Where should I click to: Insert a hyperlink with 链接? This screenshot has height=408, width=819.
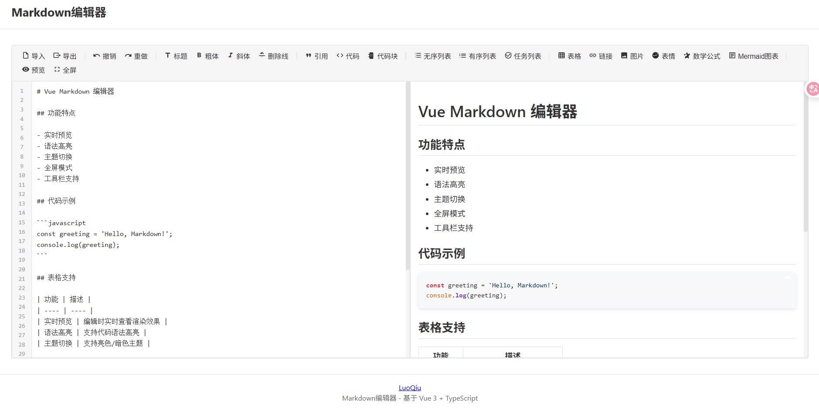tap(601, 56)
